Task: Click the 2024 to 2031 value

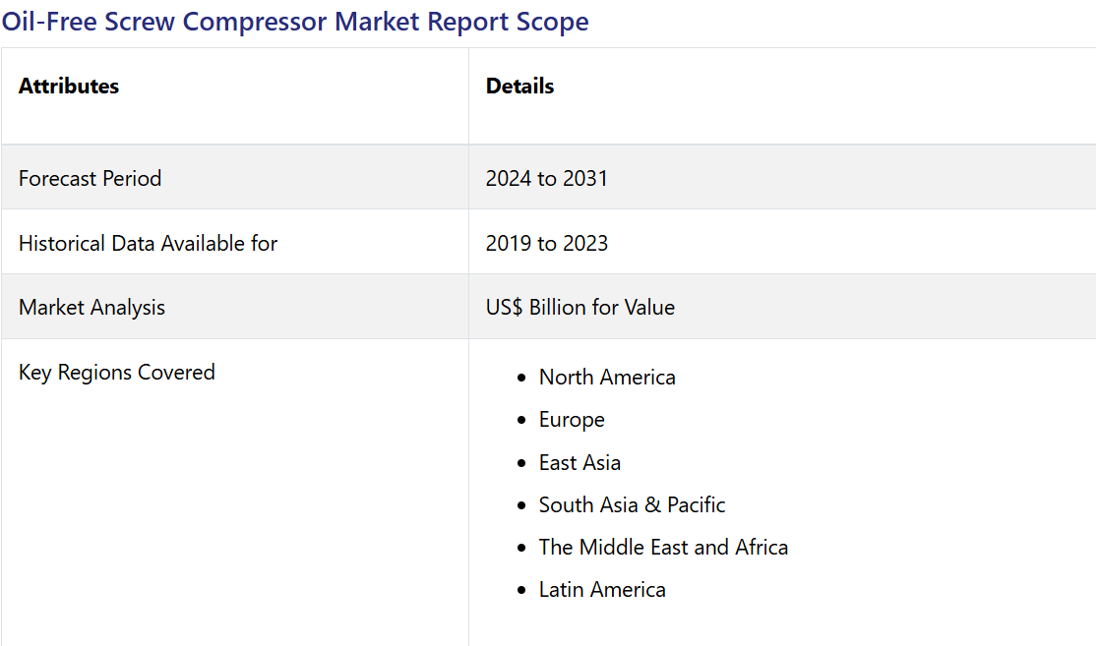Action: tap(546, 178)
